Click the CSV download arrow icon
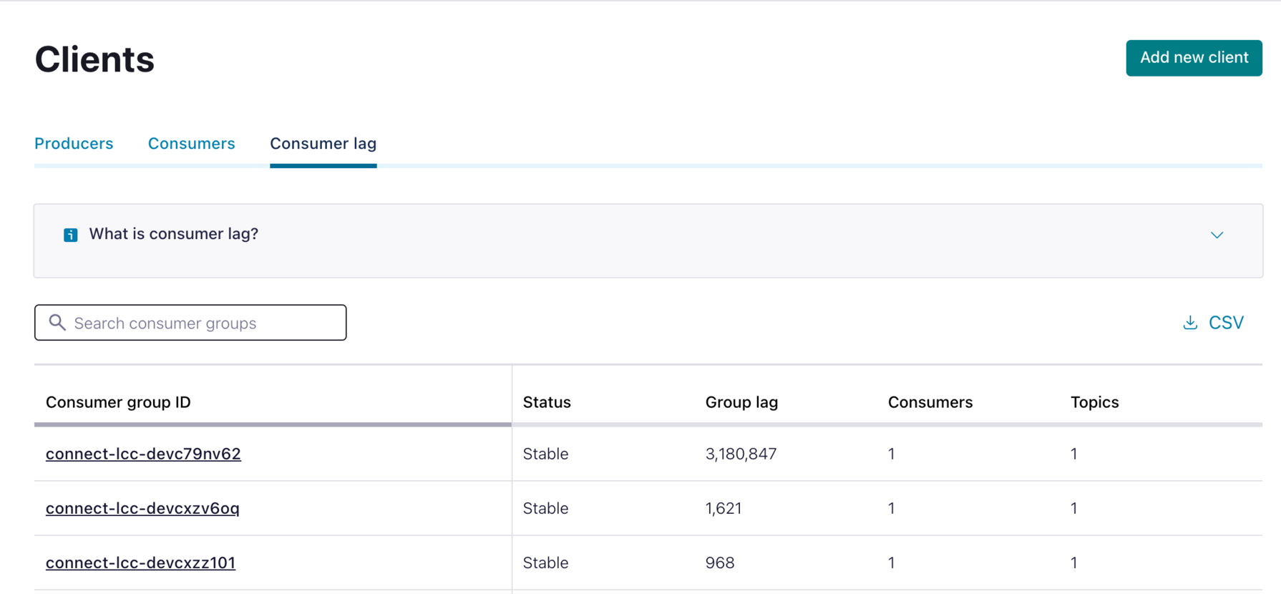Viewport: 1281px width, 594px height. 1189,323
